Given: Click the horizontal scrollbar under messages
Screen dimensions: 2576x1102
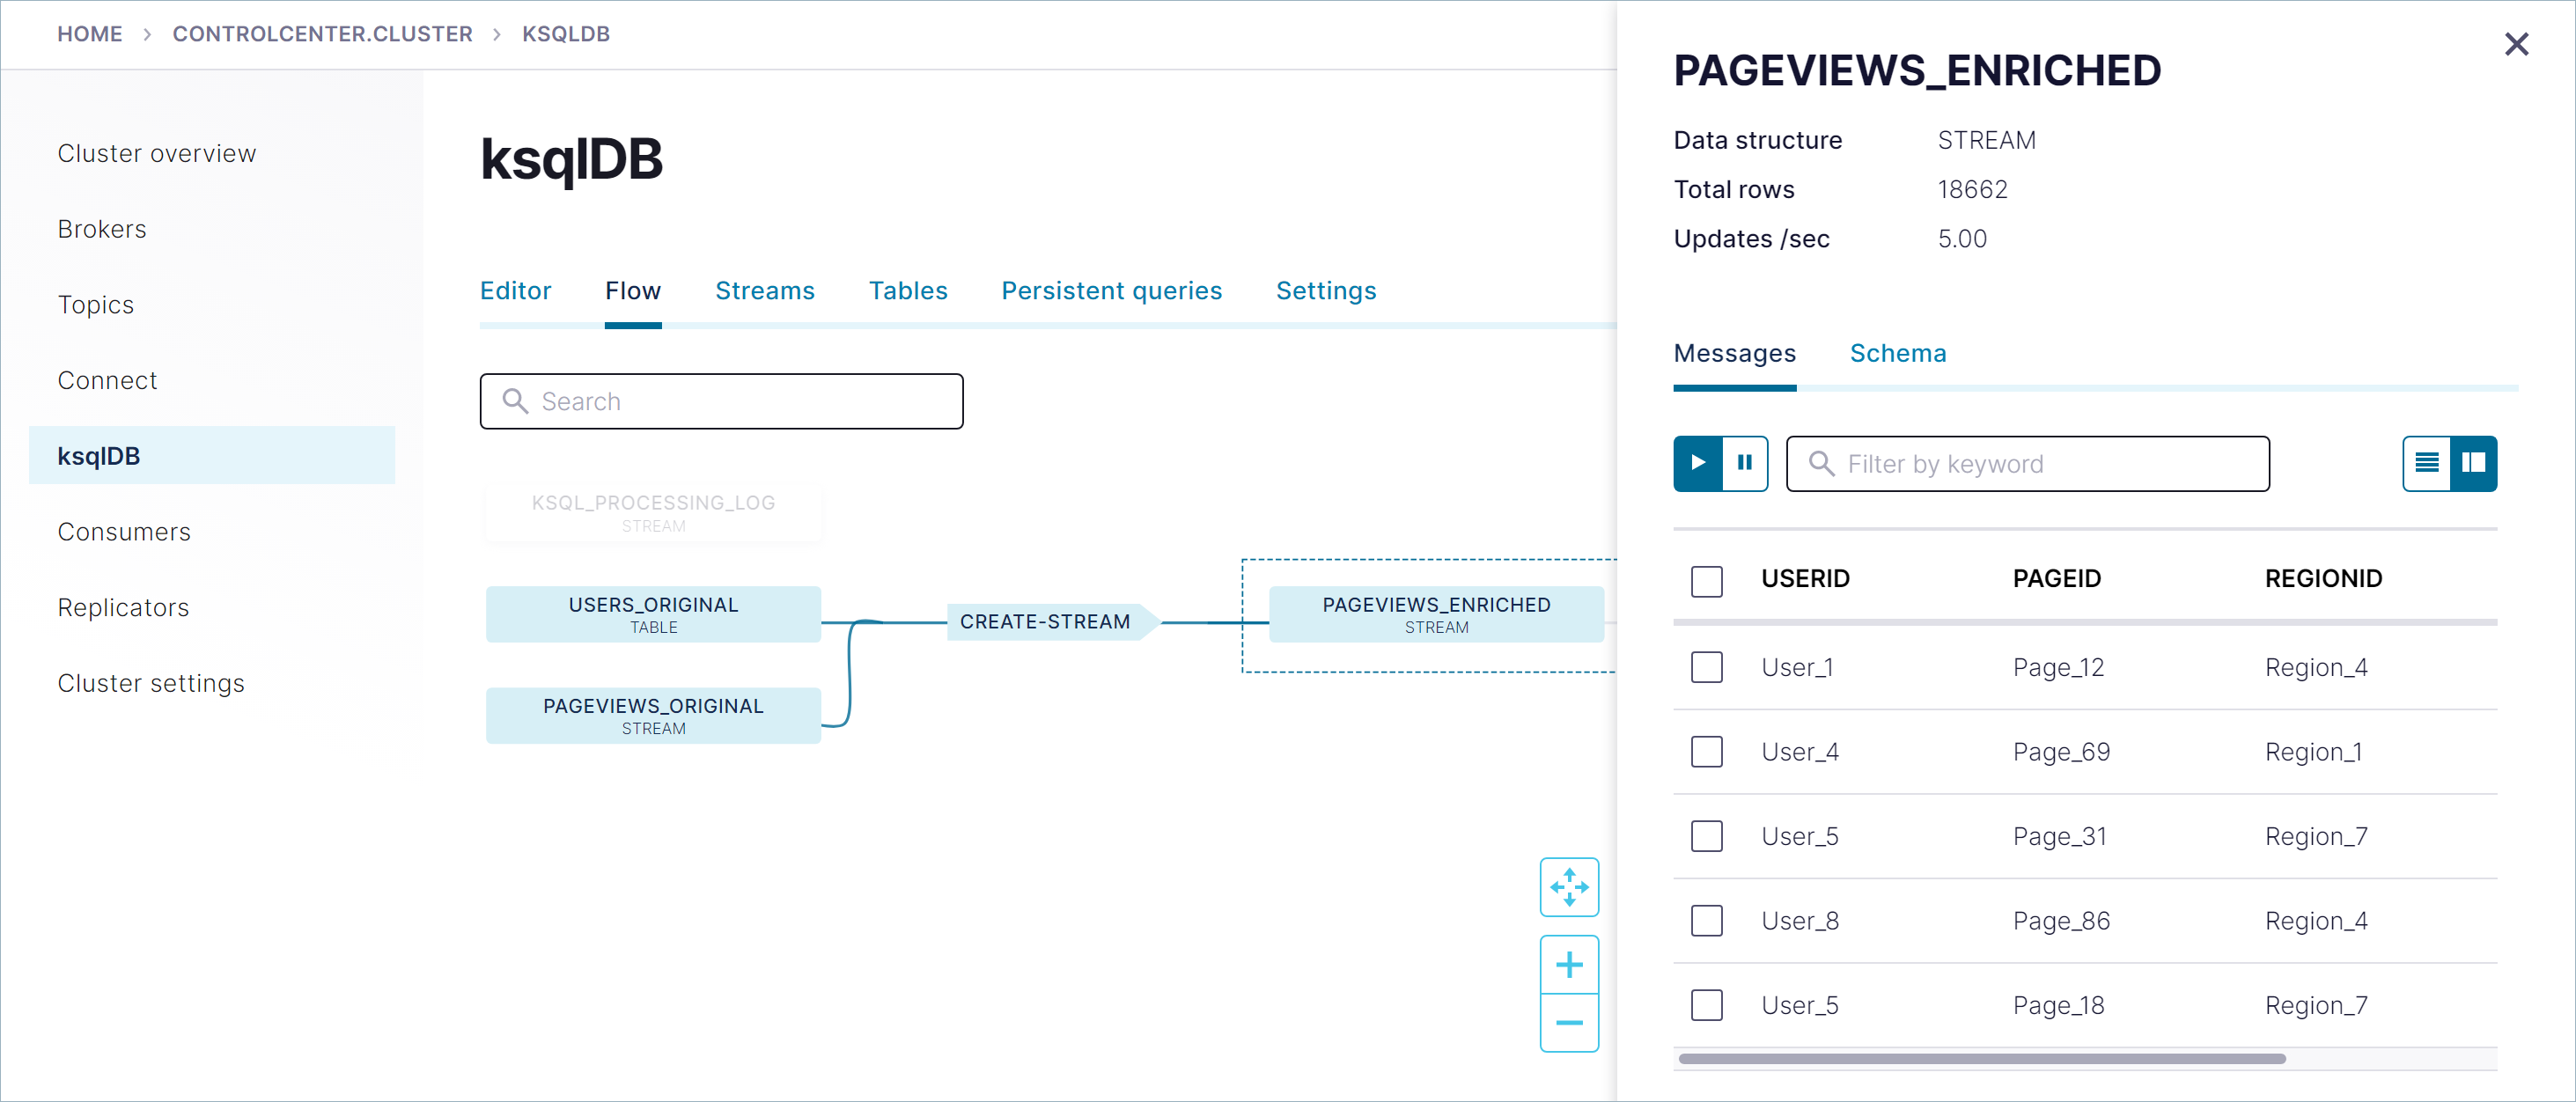Looking at the screenshot, I should pyautogui.click(x=1981, y=1058).
